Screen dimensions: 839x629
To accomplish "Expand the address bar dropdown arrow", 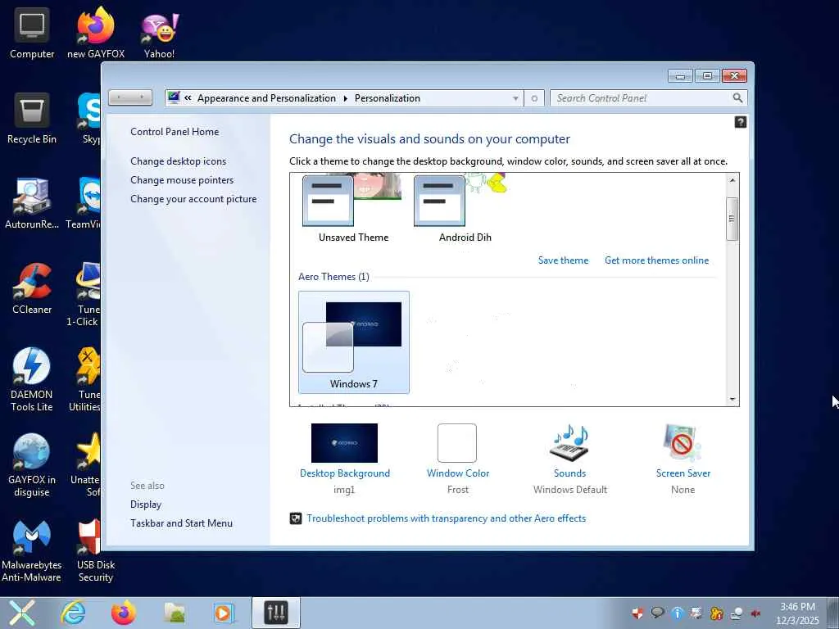I will tap(515, 98).
